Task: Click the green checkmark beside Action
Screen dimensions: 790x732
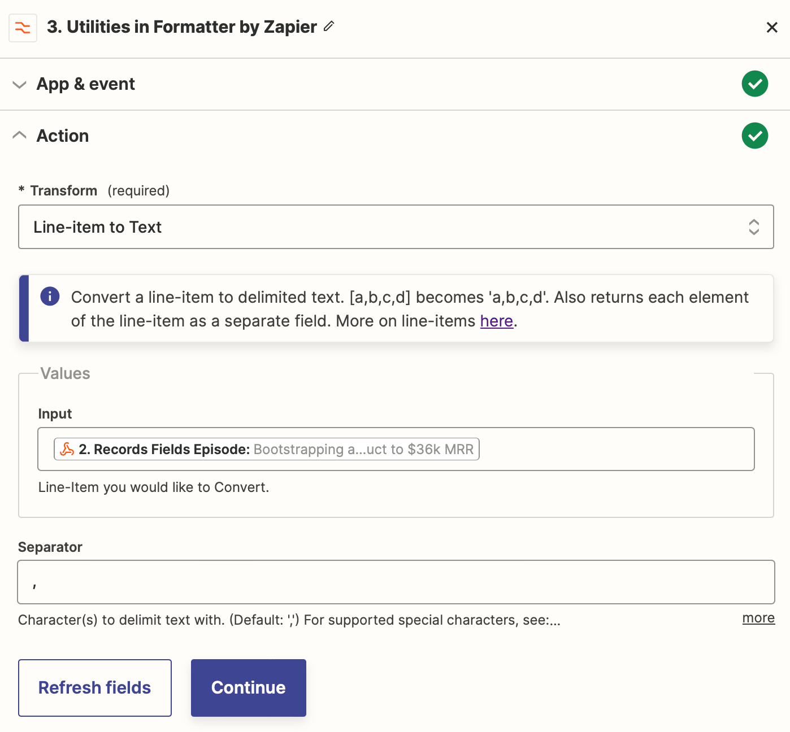Action: click(755, 136)
